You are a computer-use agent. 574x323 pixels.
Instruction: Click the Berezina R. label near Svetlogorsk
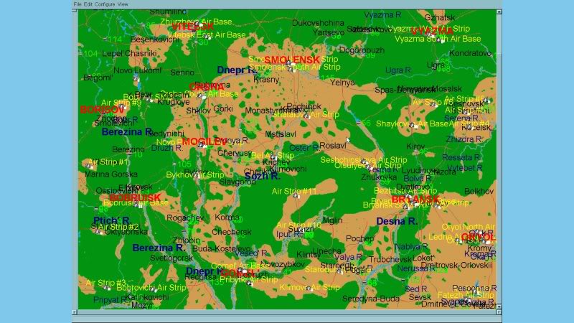click(x=159, y=248)
